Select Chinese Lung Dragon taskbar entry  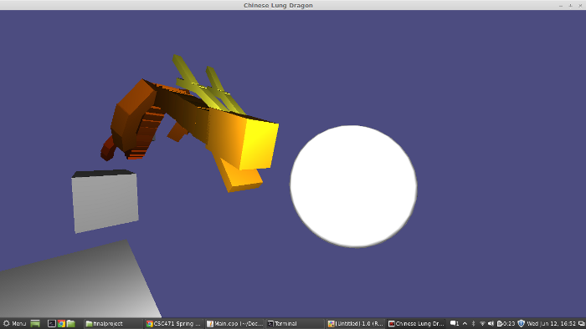416,323
